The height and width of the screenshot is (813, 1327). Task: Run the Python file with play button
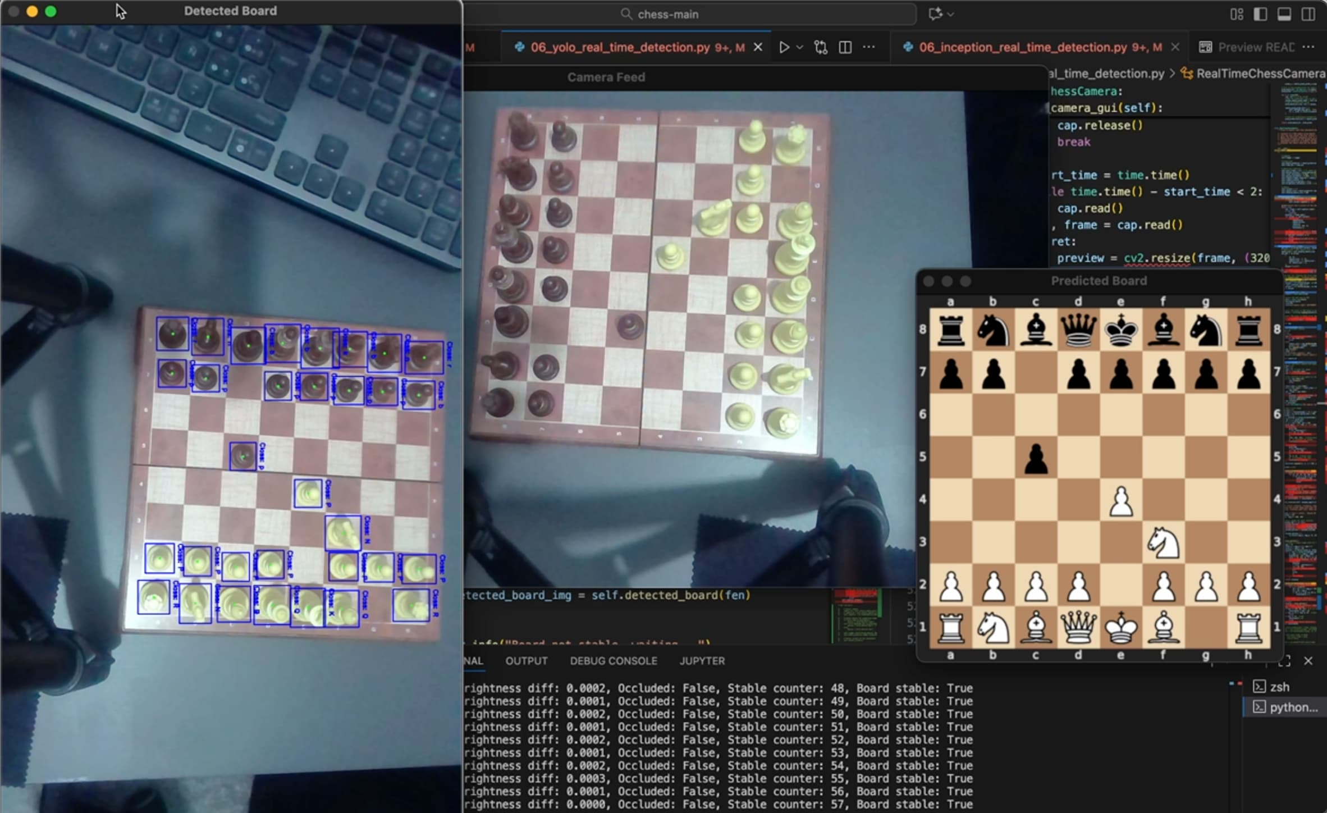[784, 47]
